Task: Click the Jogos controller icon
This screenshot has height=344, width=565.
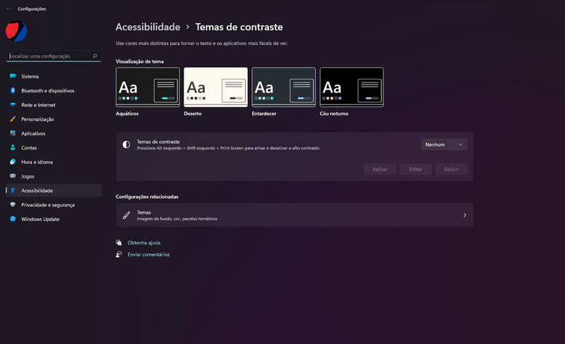Action: [13, 176]
